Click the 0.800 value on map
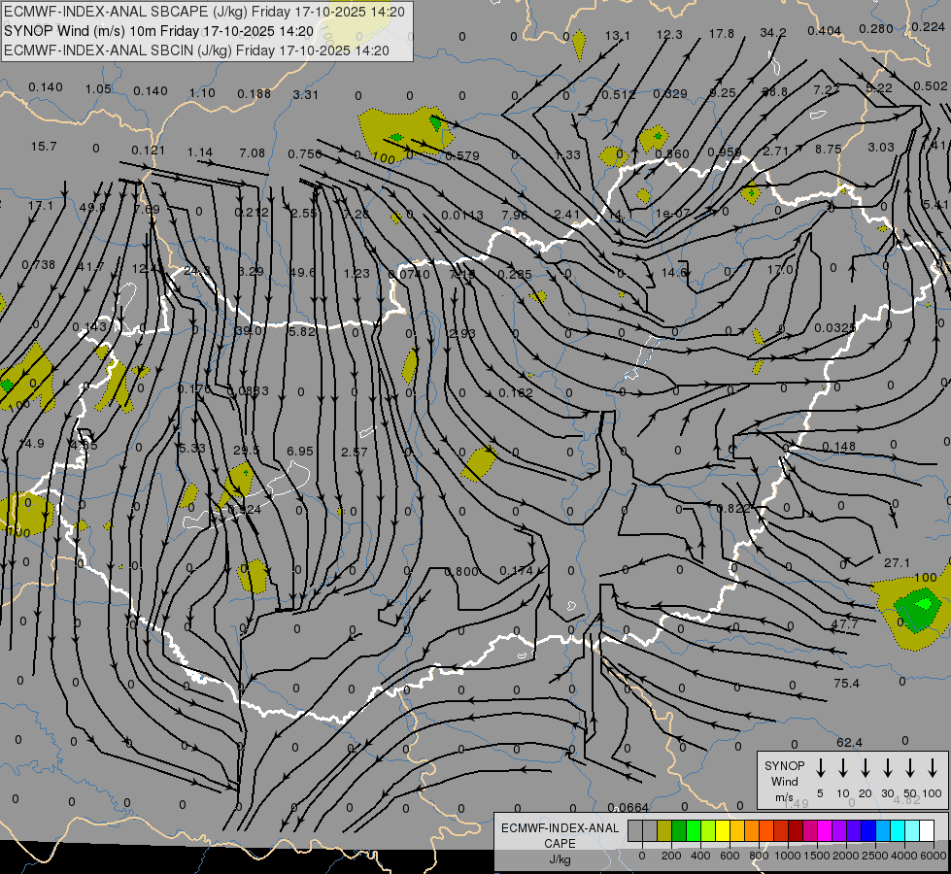This screenshot has width=951, height=874. [x=461, y=571]
